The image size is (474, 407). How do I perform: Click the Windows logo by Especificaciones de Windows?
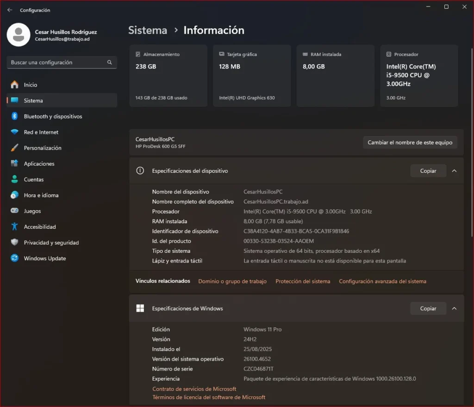point(140,308)
